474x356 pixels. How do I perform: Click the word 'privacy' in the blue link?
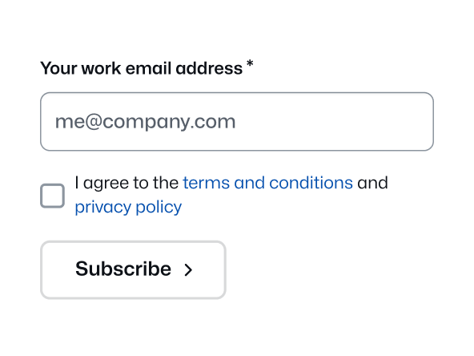coord(103,208)
